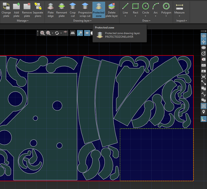Toggle the fill paint view mode

[80, 33]
